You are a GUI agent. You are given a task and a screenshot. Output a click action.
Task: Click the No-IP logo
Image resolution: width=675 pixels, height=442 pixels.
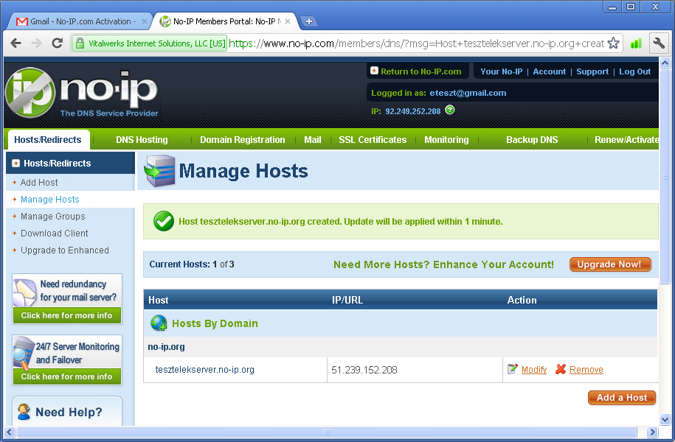(81, 93)
